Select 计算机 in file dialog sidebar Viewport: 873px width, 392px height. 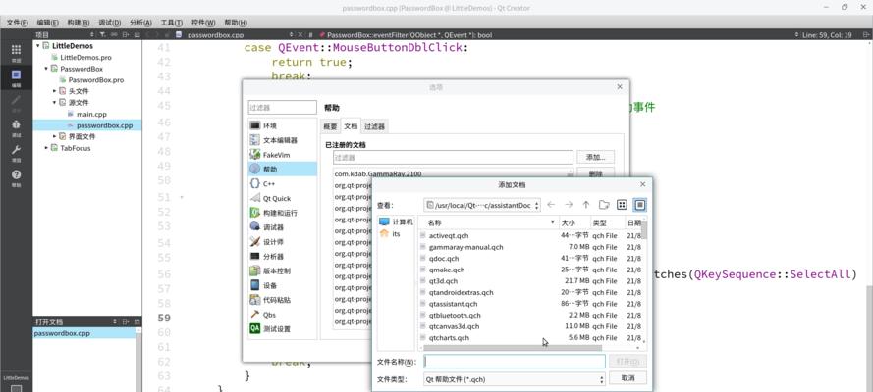click(397, 221)
